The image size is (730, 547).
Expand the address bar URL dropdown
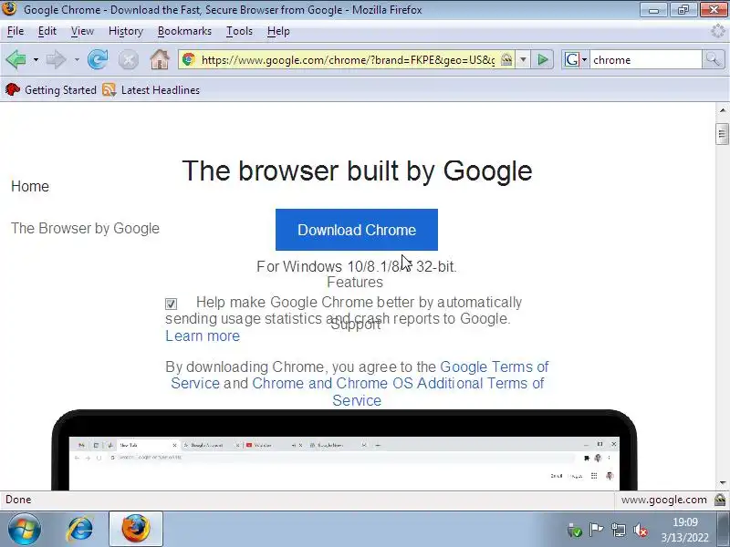pos(523,59)
